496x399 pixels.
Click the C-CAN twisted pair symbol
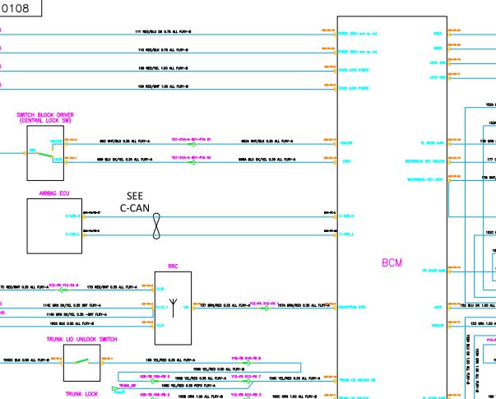click(x=156, y=226)
